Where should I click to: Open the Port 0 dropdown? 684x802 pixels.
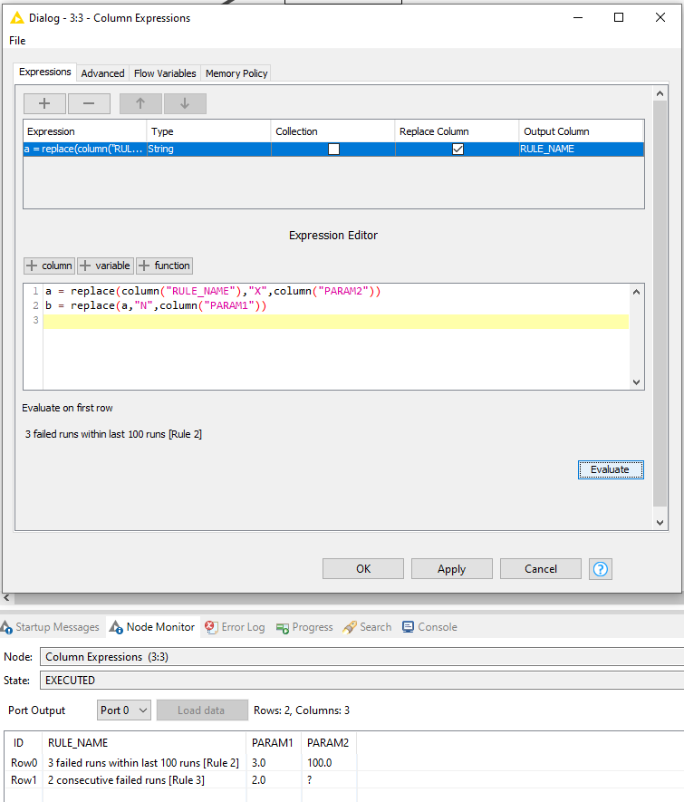[x=124, y=710]
